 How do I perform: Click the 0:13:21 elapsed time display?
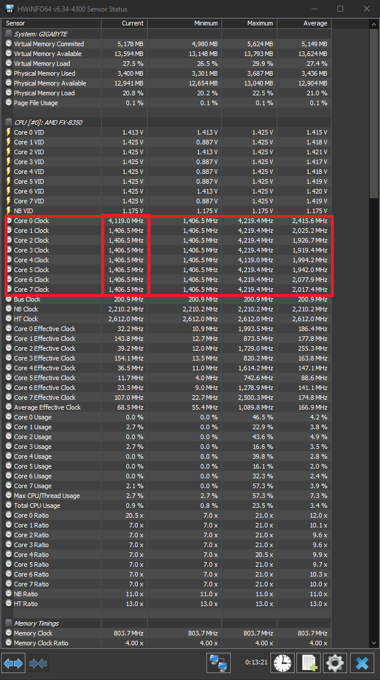pyautogui.click(x=255, y=663)
